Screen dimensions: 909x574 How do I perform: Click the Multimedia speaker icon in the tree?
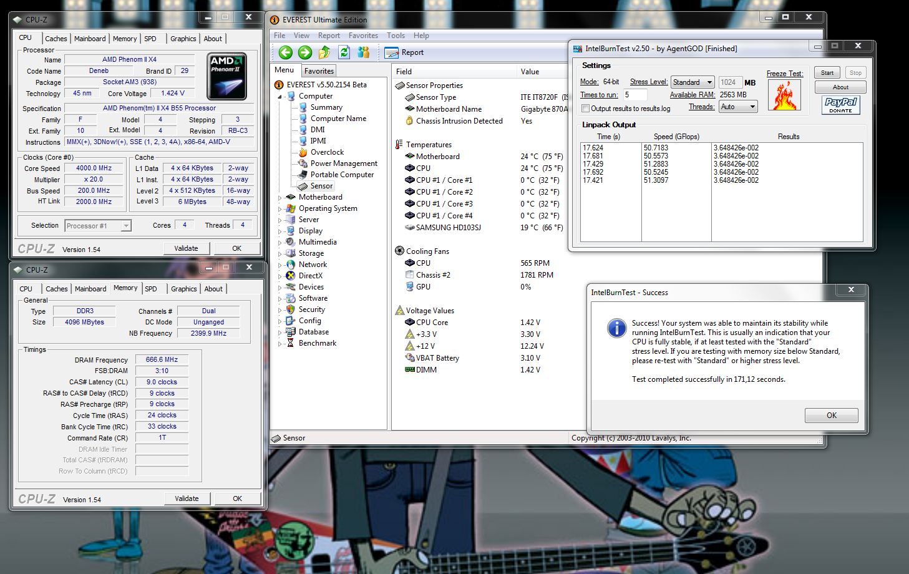(x=291, y=242)
